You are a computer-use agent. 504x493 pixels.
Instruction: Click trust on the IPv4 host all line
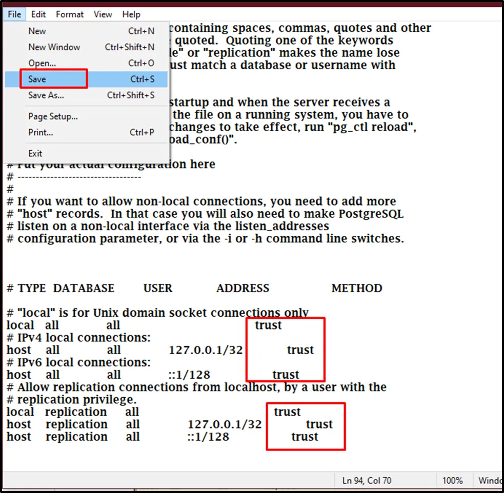300,350
